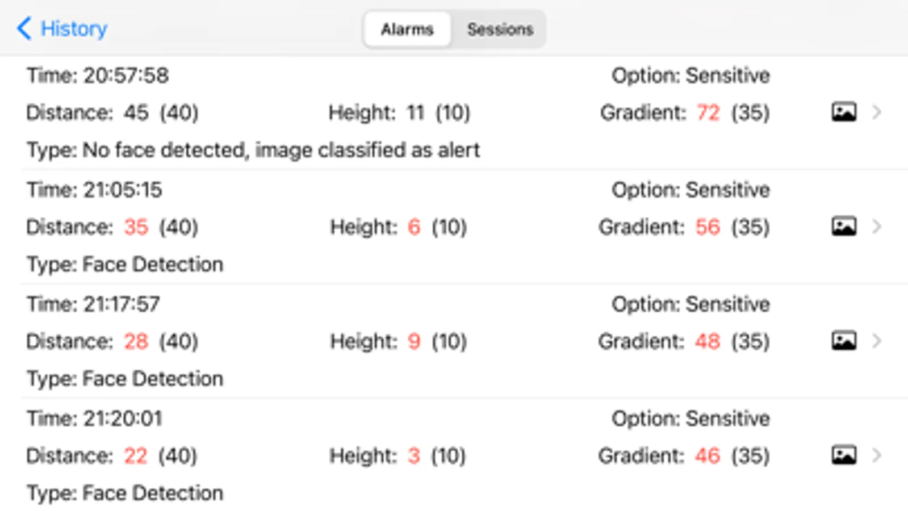Image resolution: width=908 pixels, height=511 pixels.
Task: Expand chevron on the 20:57:58 alarm row
Action: click(x=877, y=112)
